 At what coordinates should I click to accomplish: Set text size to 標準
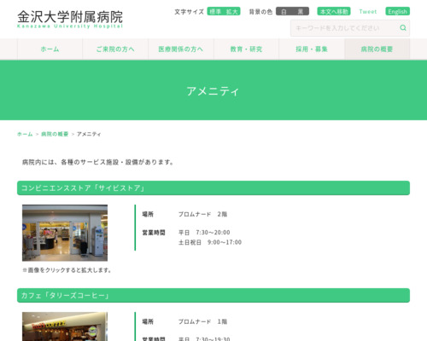pos(215,12)
